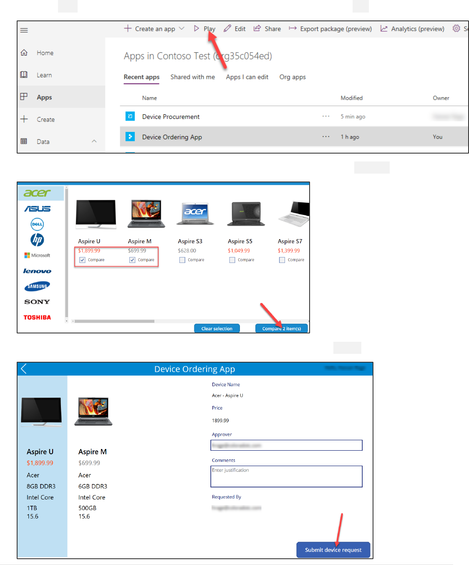469x565 pixels.
Task: Select the Acer brand logo
Action: [37, 193]
